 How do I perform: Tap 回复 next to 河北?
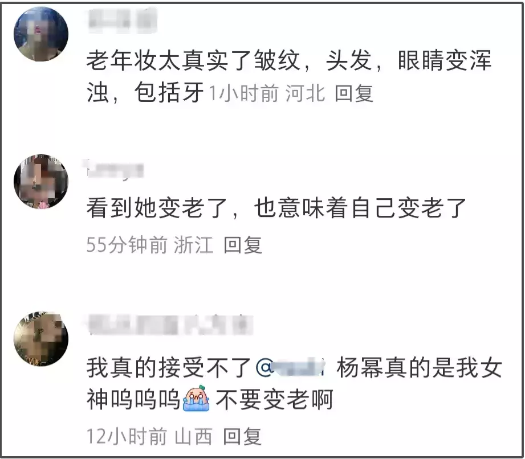(354, 93)
